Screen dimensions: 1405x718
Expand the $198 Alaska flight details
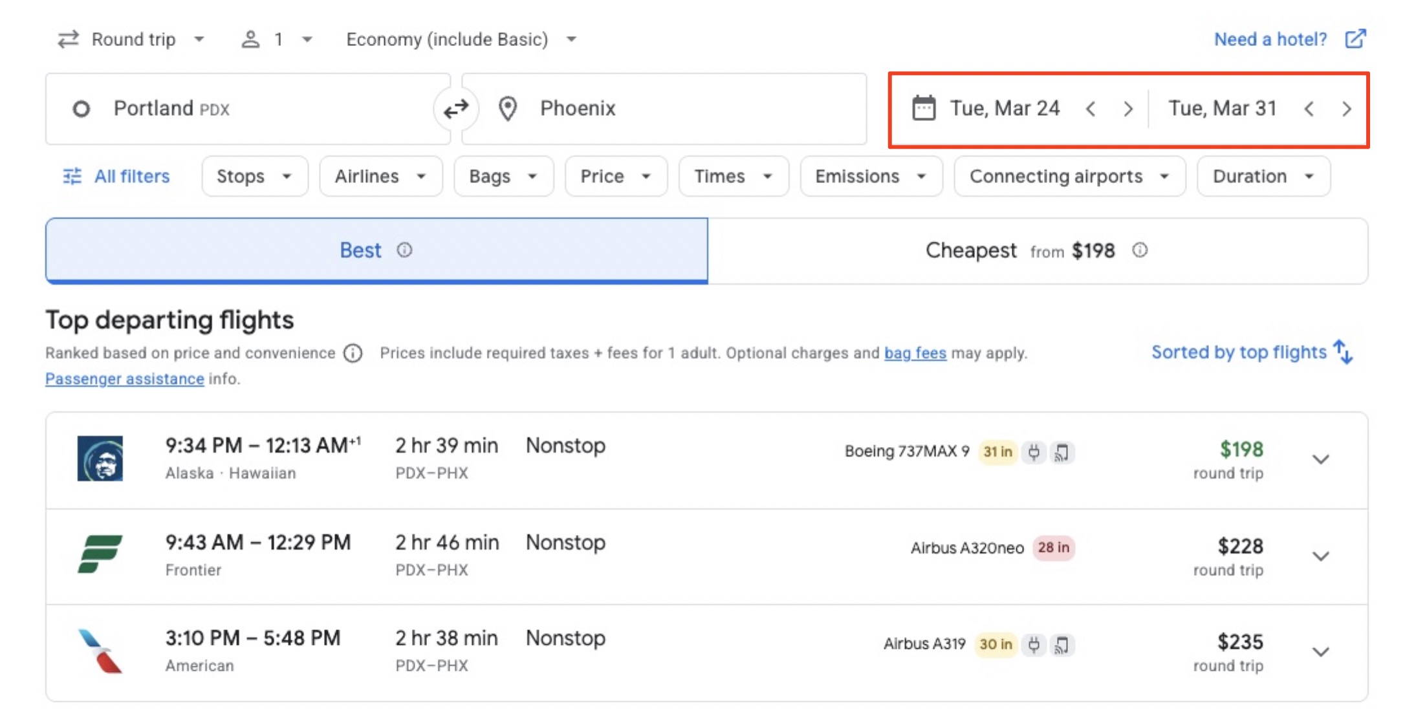1320,459
